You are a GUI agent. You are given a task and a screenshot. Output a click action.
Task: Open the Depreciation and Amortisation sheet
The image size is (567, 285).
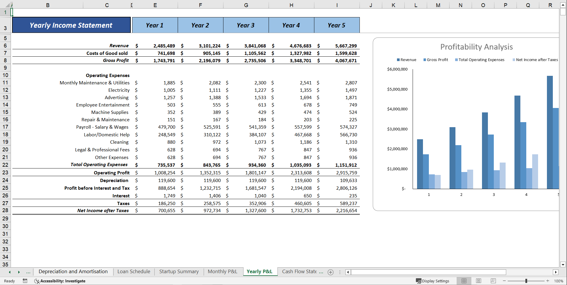coord(73,271)
